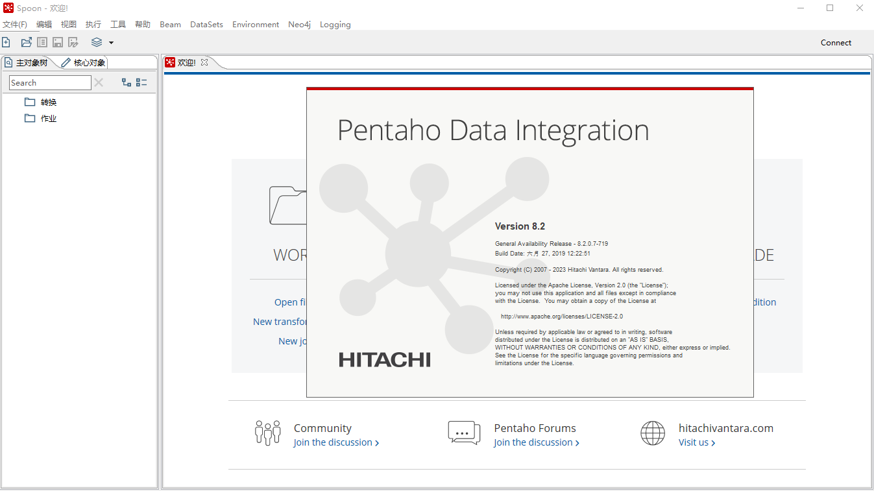Click the Save toolbar icon
The width and height of the screenshot is (874, 491).
point(58,42)
